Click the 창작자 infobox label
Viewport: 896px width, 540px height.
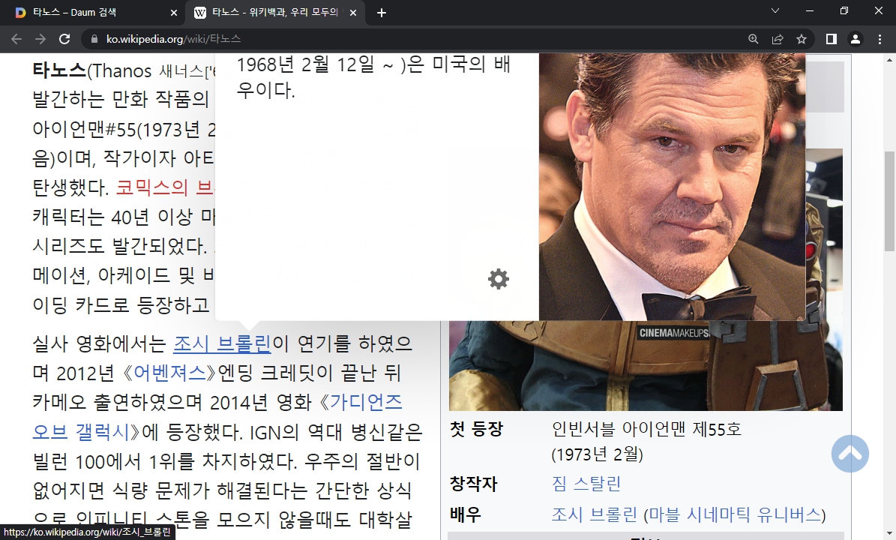473,484
